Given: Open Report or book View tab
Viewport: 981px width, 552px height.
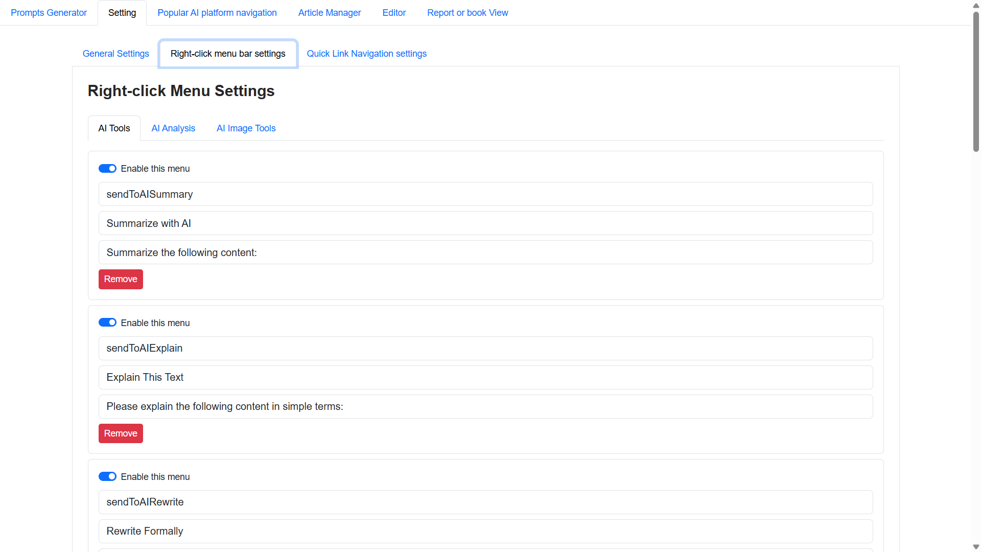Looking at the screenshot, I should [x=467, y=13].
